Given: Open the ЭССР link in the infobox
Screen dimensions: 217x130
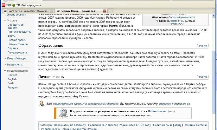Looking at the screenshot, I should coord(181,24).
